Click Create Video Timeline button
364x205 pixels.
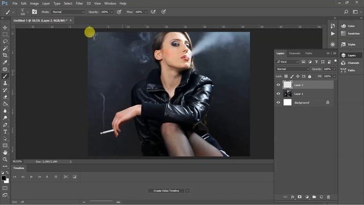tap(166, 191)
